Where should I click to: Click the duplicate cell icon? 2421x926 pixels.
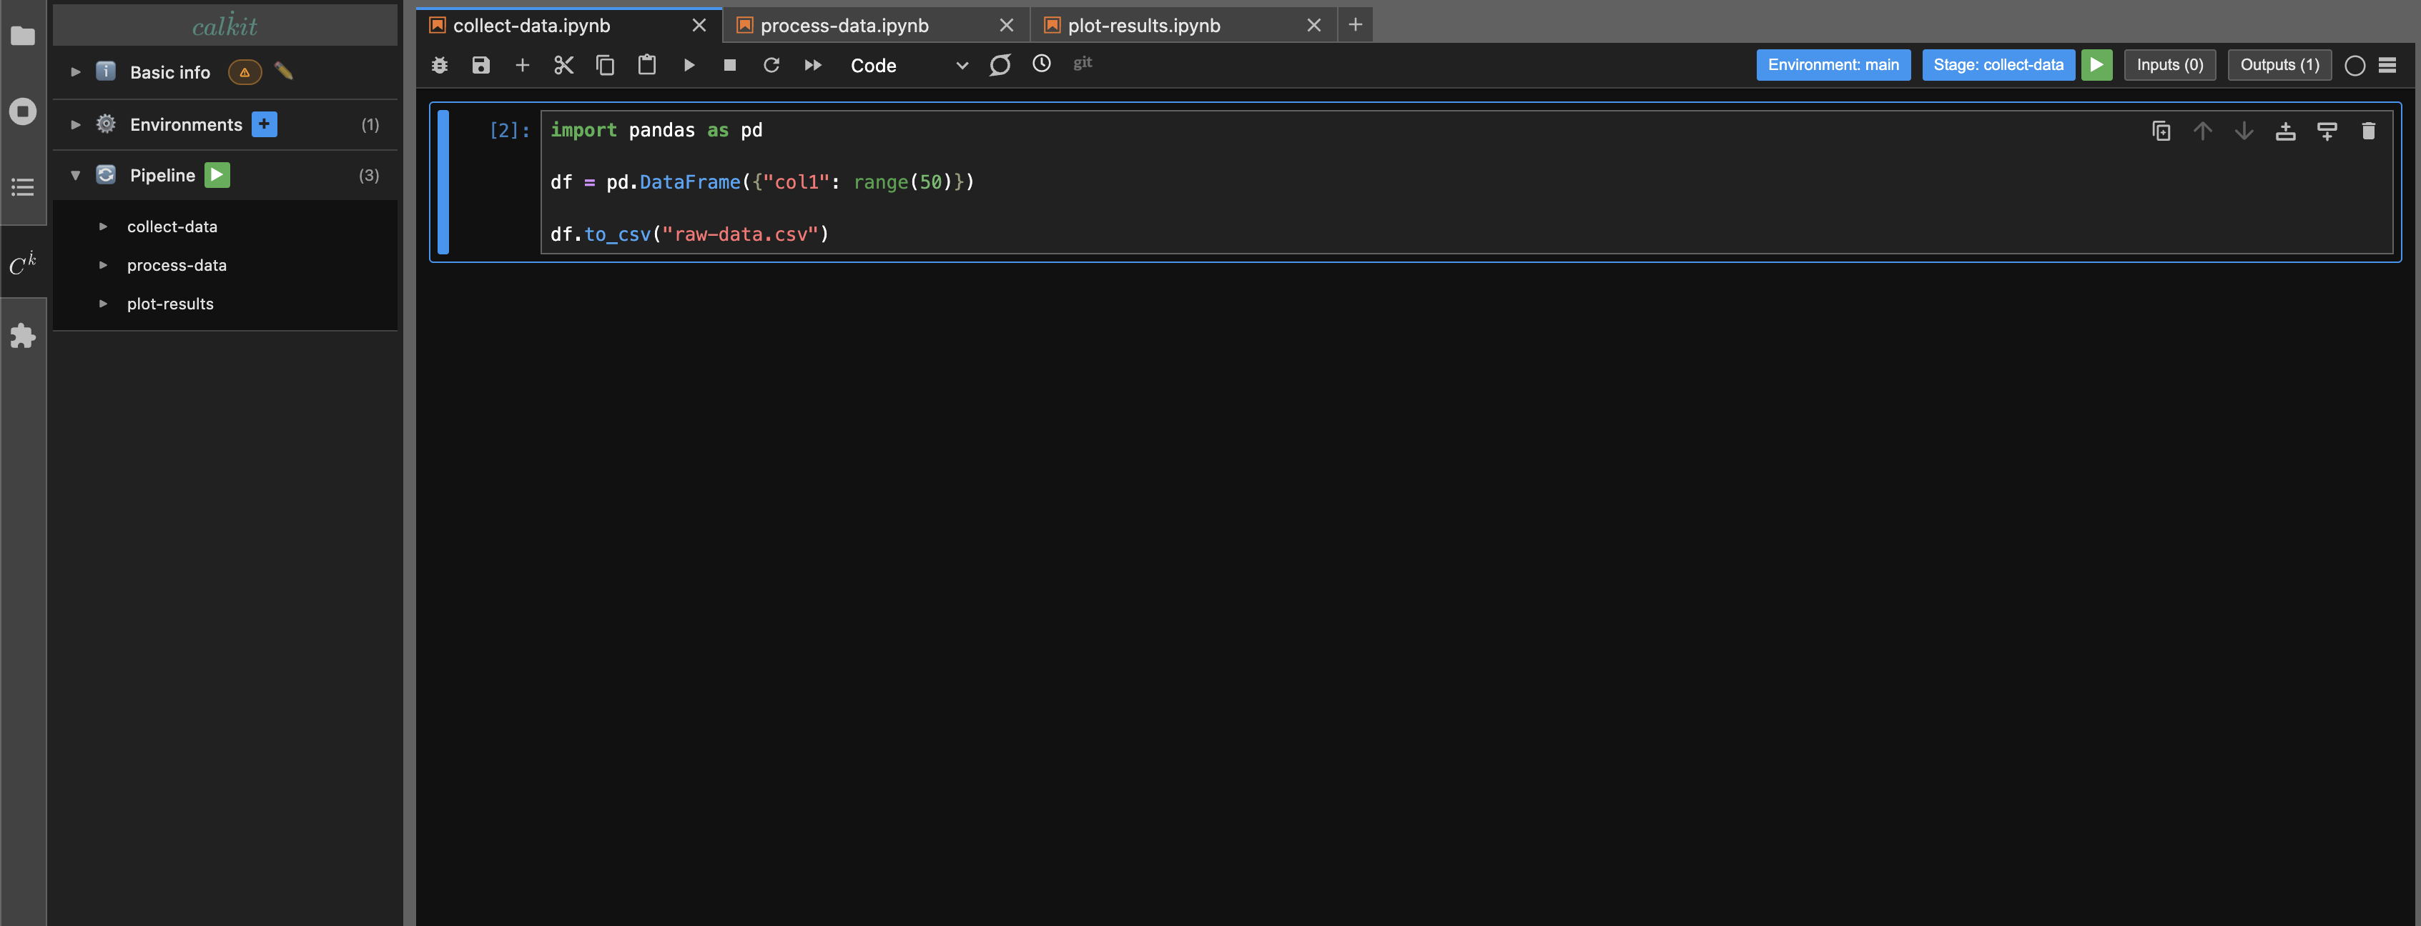(2161, 131)
